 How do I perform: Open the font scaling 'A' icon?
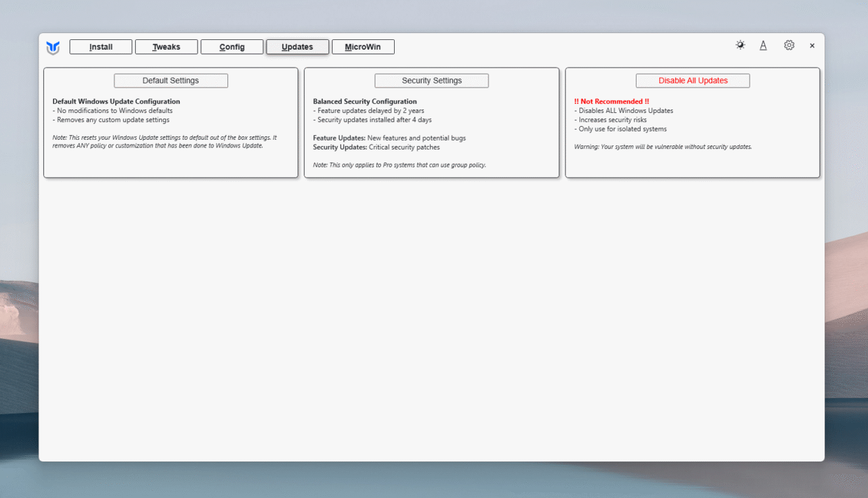pos(763,45)
